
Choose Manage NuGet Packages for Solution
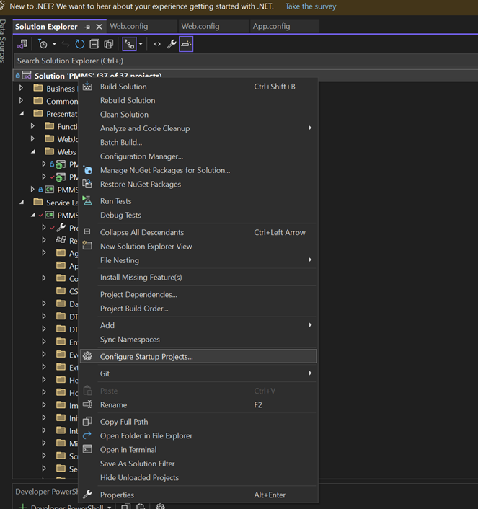click(165, 170)
